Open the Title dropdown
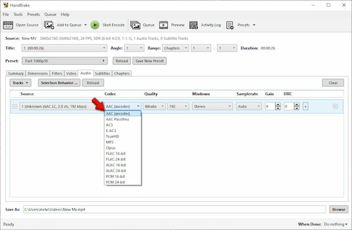The height and width of the screenshot is (230, 352). pos(65,48)
